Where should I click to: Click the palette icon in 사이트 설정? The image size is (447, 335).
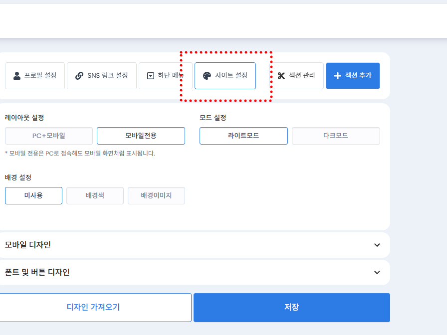tap(207, 75)
